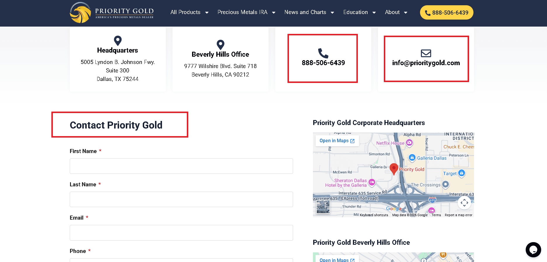Open the News and Charts menu

pos(305,12)
